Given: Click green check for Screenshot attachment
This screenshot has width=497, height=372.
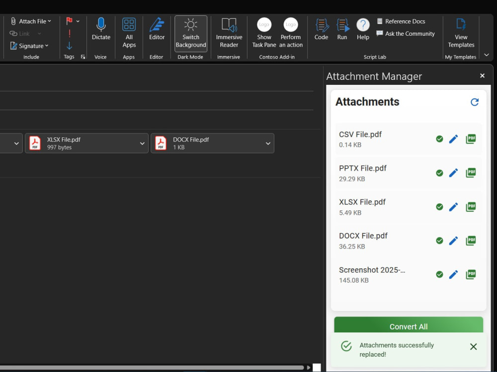Looking at the screenshot, I should [439, 274].
